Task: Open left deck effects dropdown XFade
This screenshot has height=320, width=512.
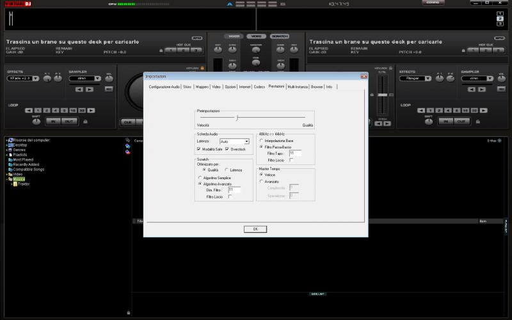Action: tap(23, 78)
